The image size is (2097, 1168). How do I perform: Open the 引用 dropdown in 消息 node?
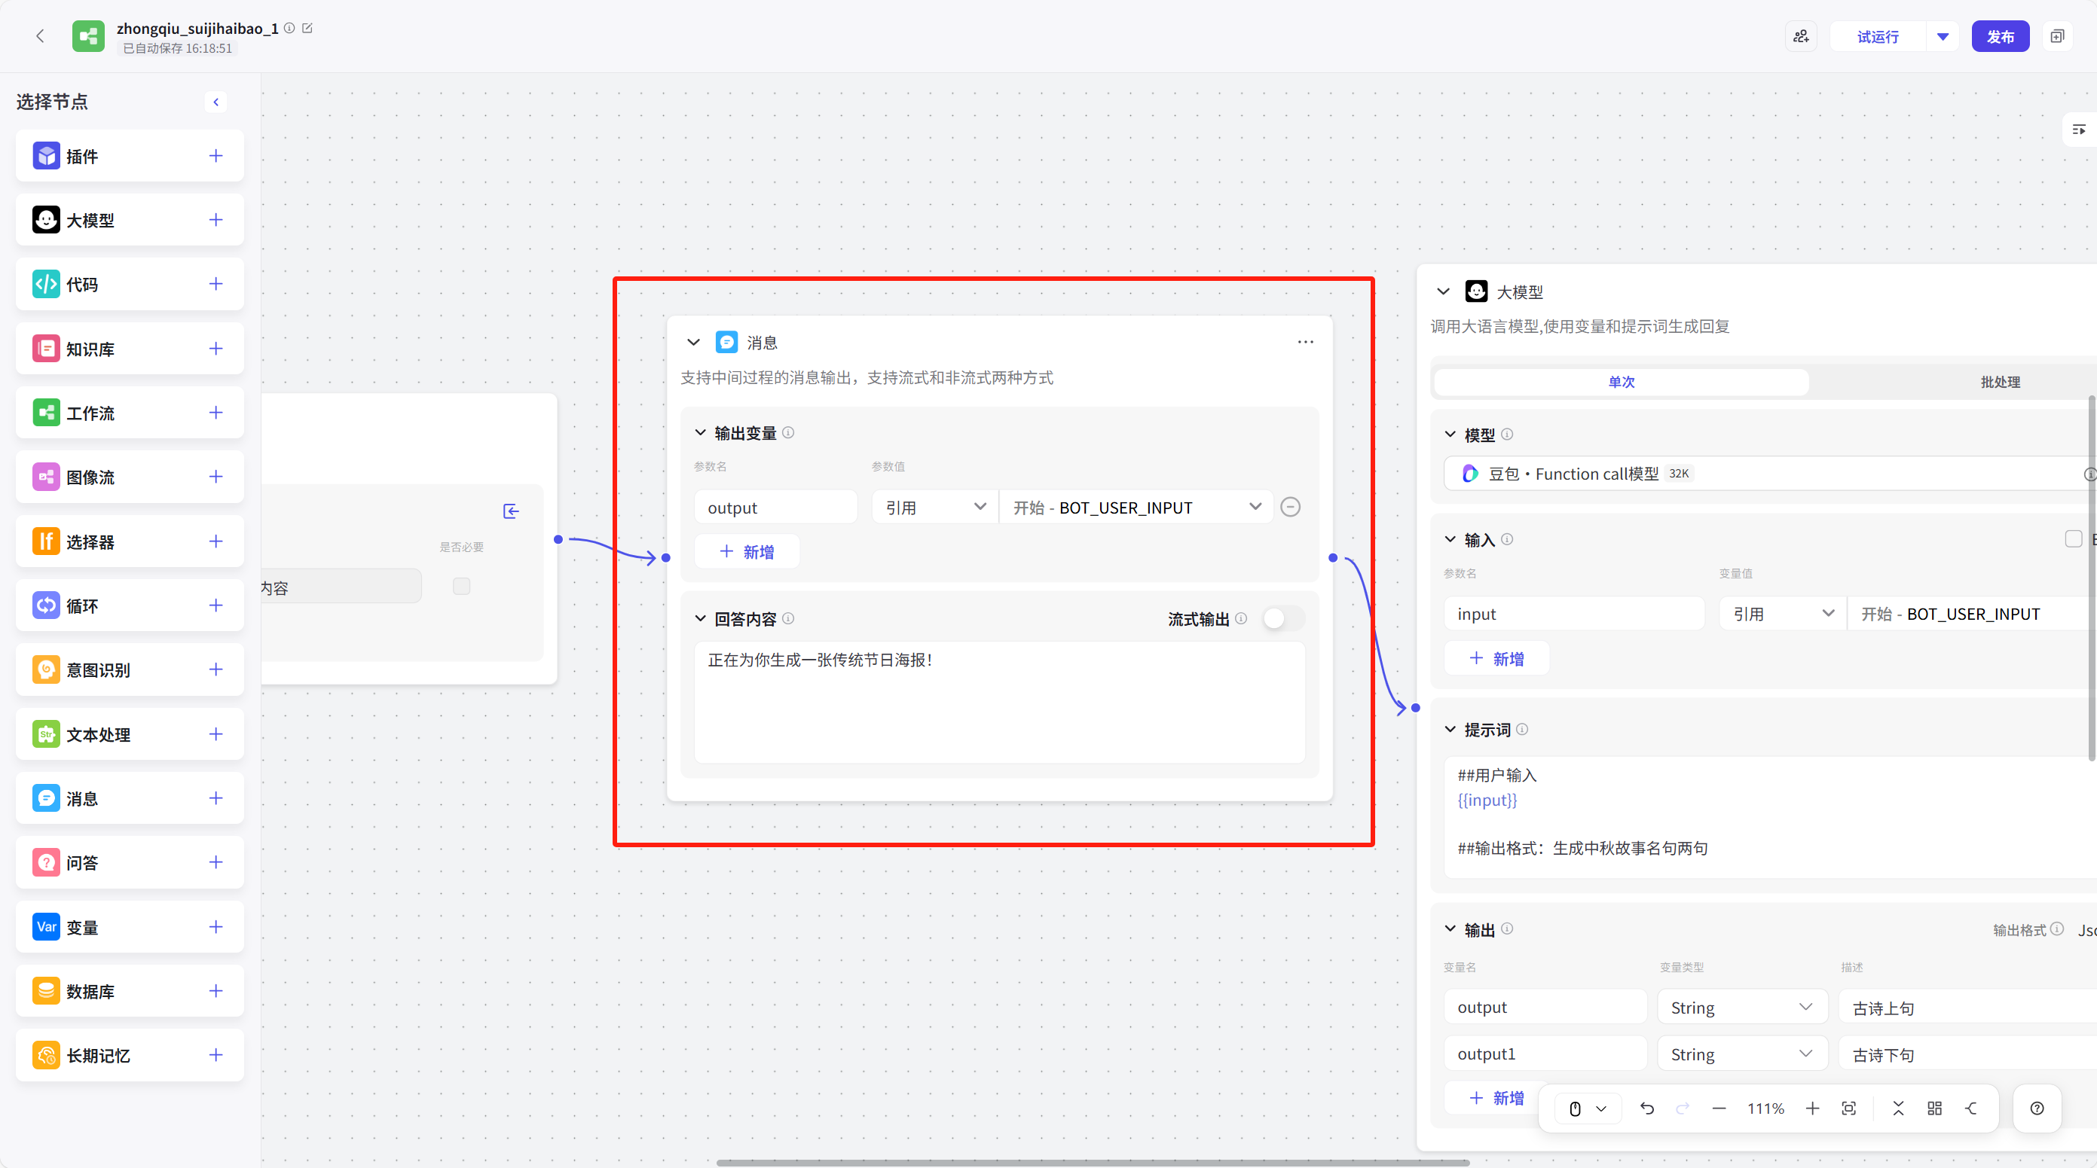[x=934, y=508]
